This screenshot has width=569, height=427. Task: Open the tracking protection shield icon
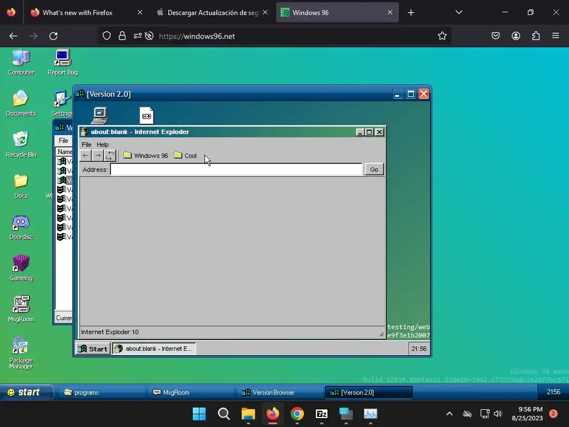[106, 36]
